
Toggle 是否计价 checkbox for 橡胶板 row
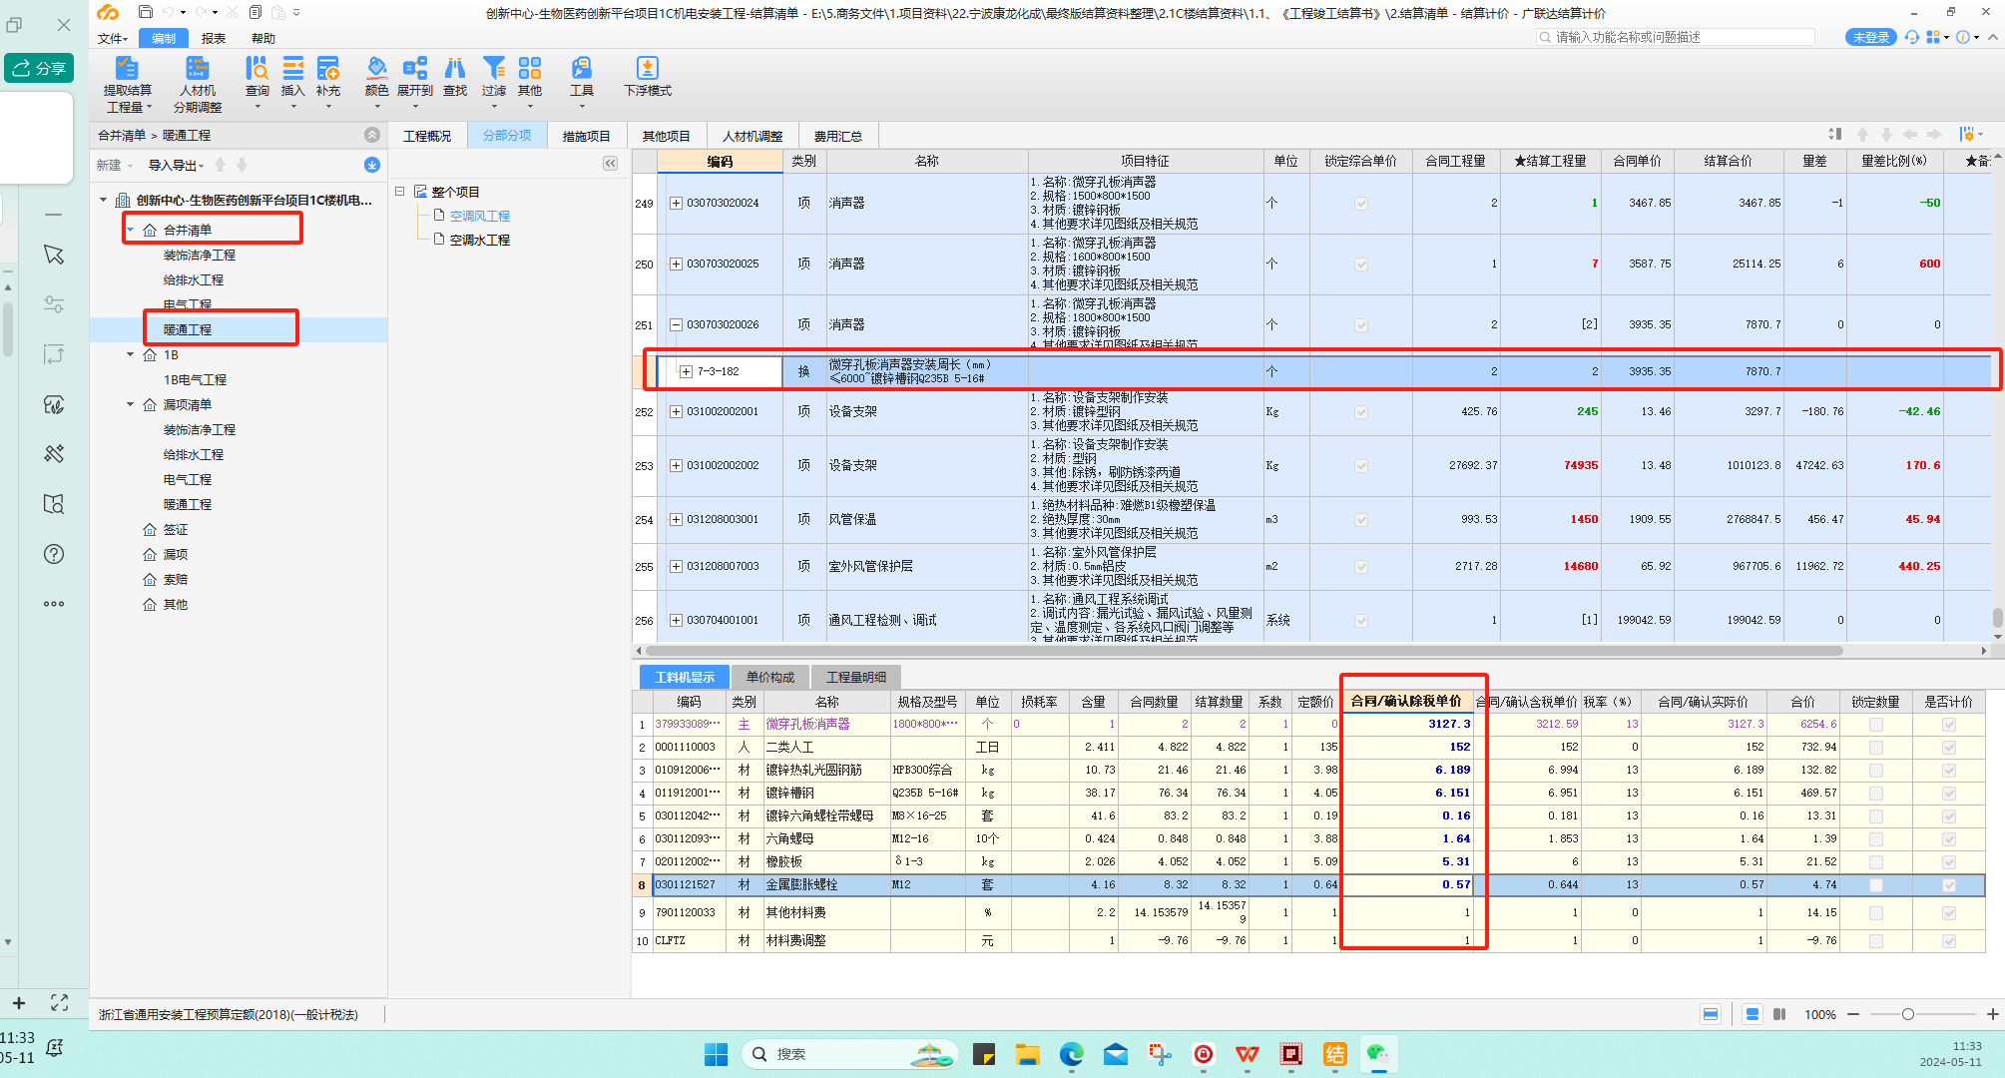pyautogui.click(x=1949, y=862)
